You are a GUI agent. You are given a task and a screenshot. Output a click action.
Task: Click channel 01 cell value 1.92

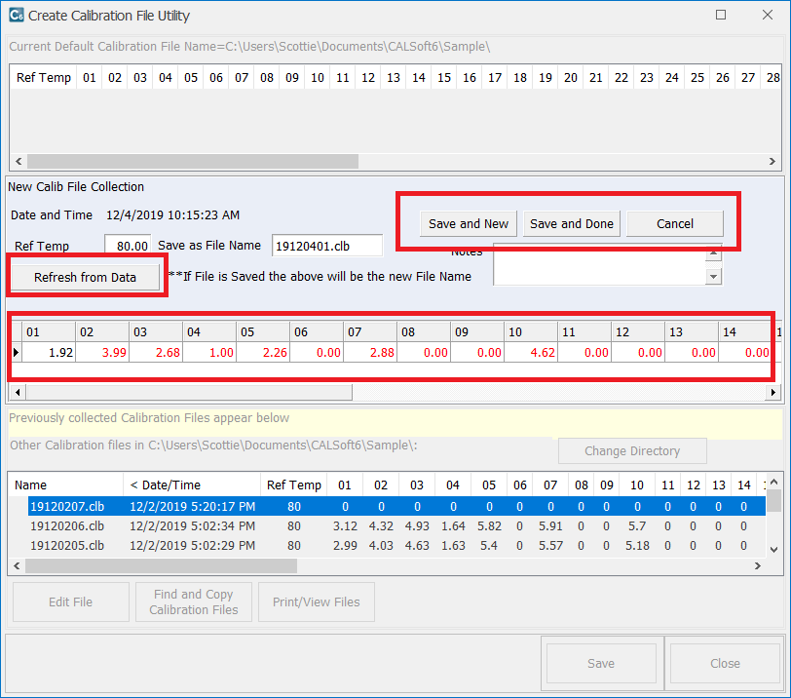pos(49,352)
